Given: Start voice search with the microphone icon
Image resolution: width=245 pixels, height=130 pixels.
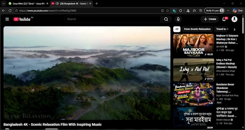Looking at the screenshot, I should (x=178, y=19).
